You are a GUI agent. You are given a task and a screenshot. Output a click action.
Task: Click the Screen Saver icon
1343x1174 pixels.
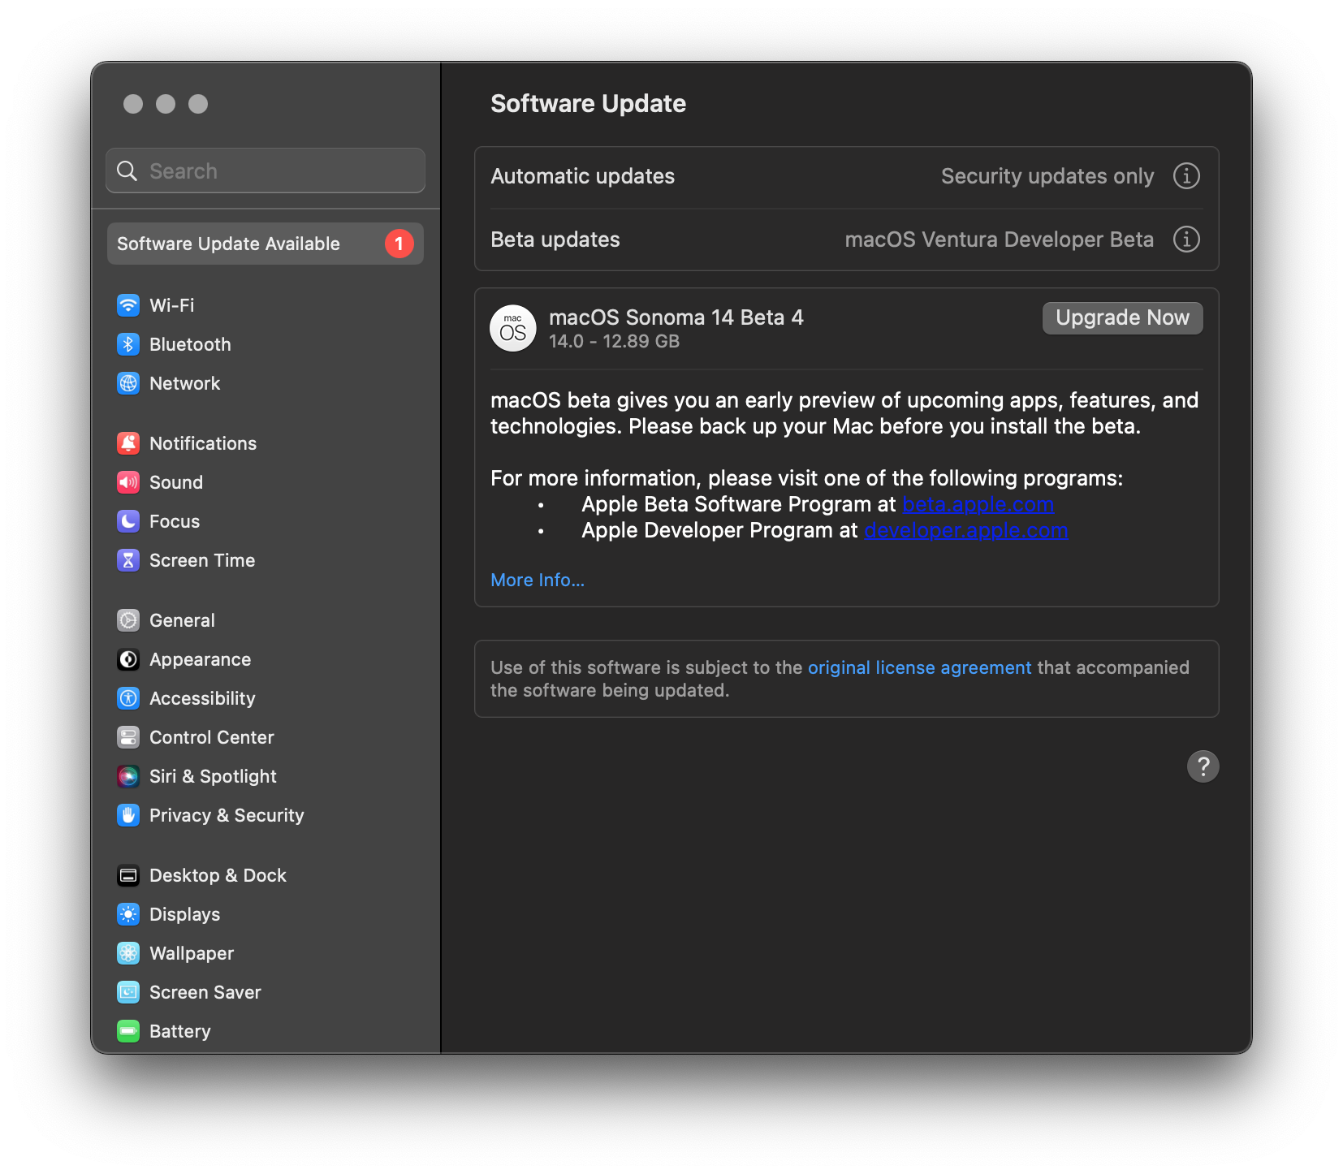(x=128, y=992)
